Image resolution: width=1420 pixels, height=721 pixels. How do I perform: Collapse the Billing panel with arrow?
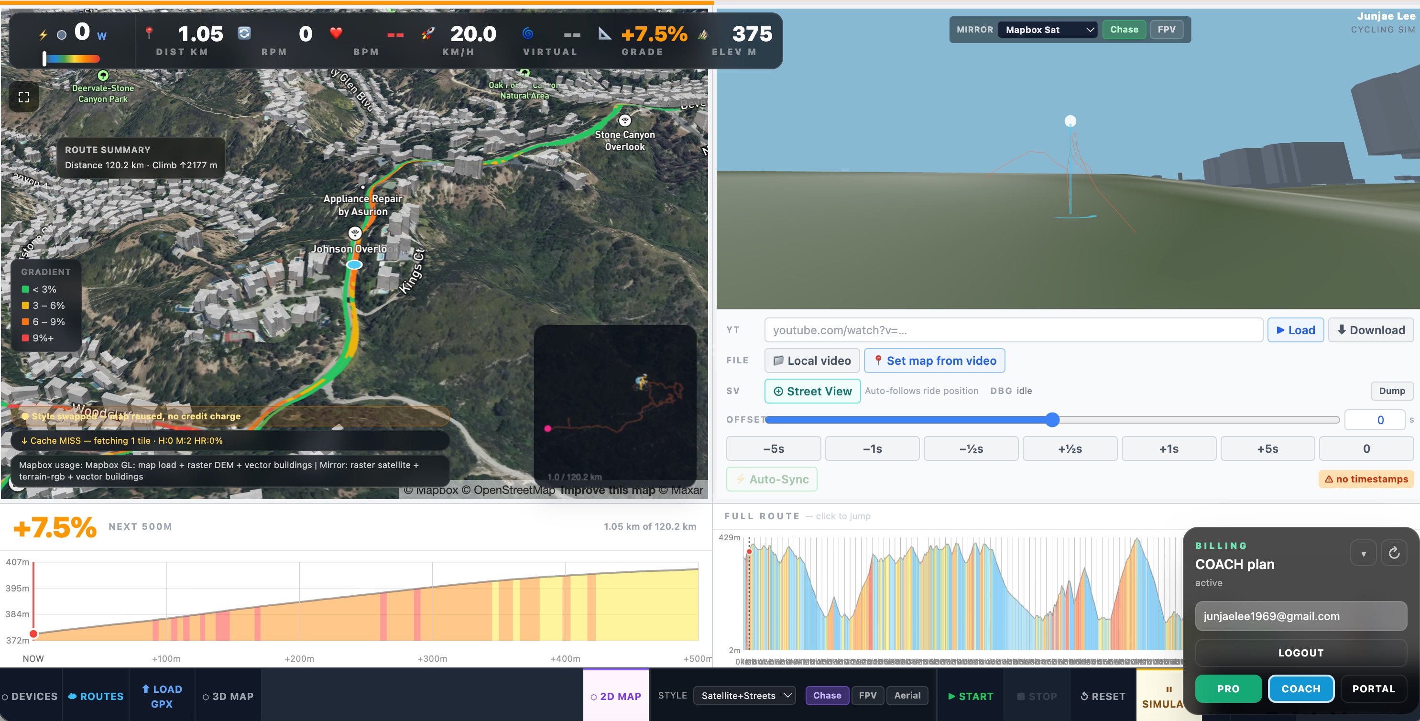point(1363,554)
